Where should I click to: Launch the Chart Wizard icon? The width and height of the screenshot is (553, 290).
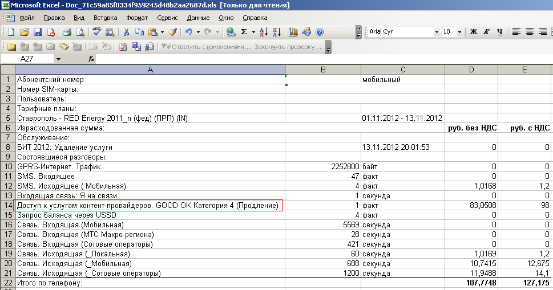[x=293, y=32]
